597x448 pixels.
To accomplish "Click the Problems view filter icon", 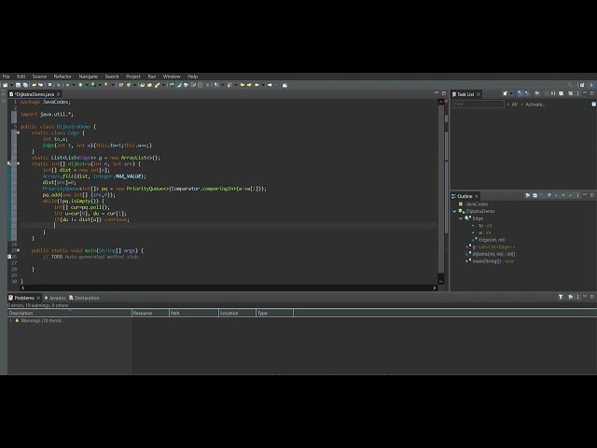I will pos(561,297).
